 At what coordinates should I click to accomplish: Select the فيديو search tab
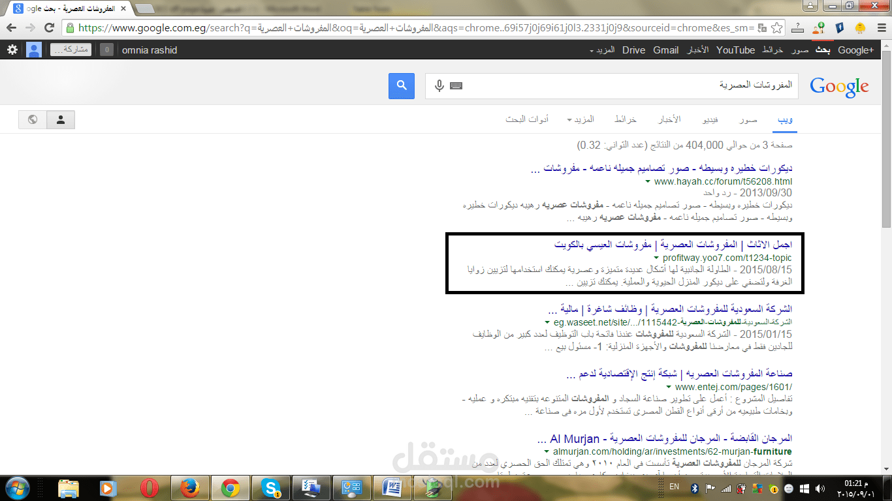tap(710, 119)
